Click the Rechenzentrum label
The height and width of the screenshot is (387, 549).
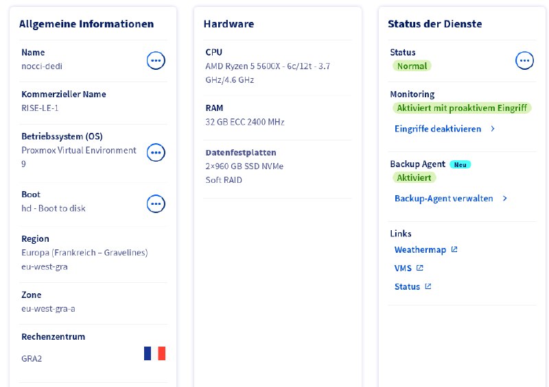click(54, 337)
